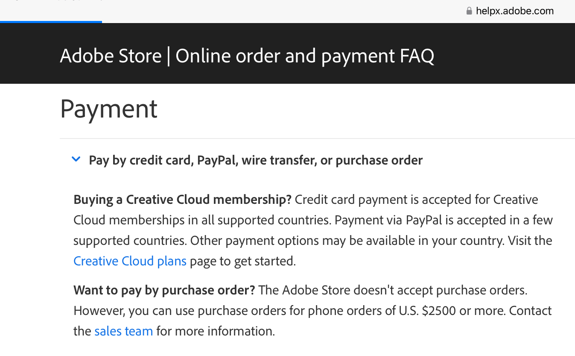Screen dimensions: 575x356
Task: Select the Payment heading text
Action: pos(108,109)
